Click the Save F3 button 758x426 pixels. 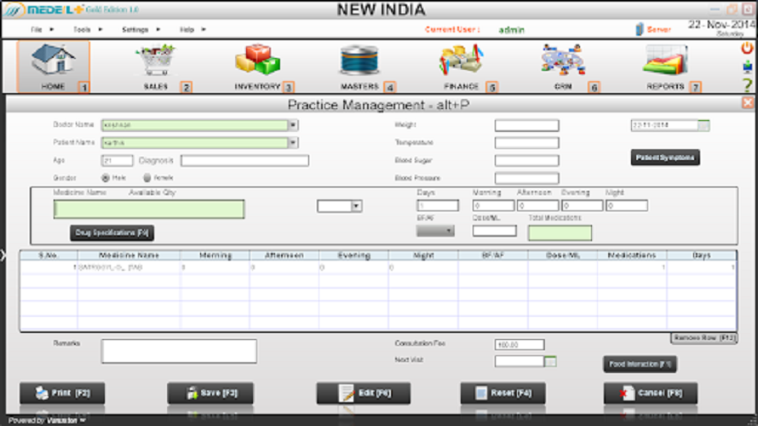210,393
